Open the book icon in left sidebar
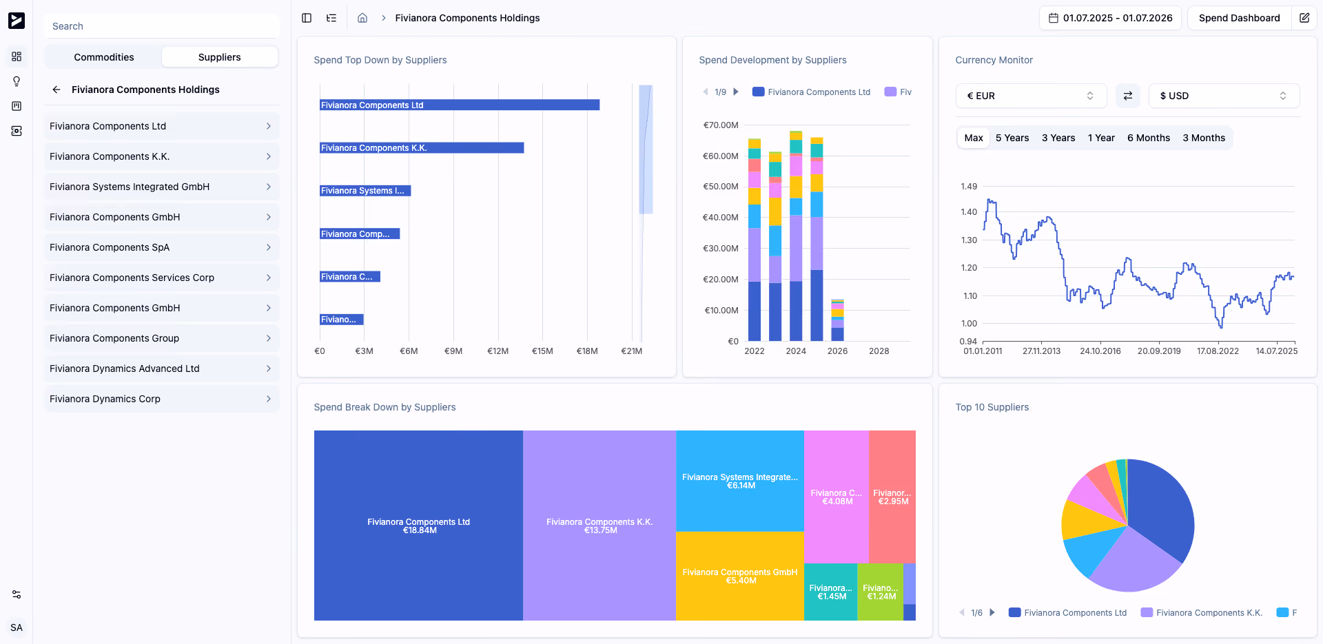Image resolution: width=1323 pixels, height=644 pixels. click(17, 106)
